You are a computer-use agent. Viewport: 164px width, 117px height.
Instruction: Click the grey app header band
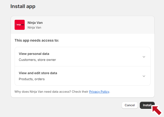click(96, 25)
